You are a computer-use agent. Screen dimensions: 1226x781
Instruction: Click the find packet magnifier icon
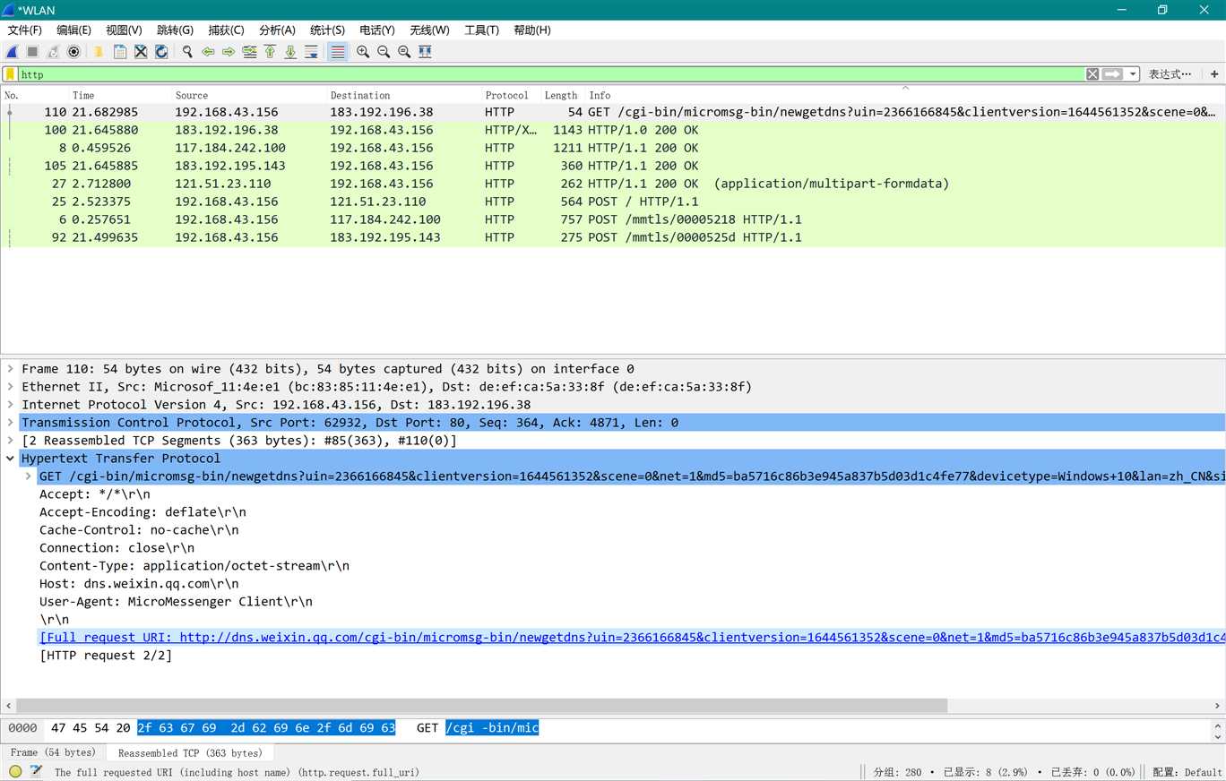pos(187,52)
